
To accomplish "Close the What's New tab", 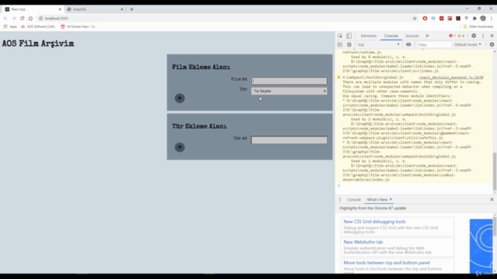I will 391,199.
